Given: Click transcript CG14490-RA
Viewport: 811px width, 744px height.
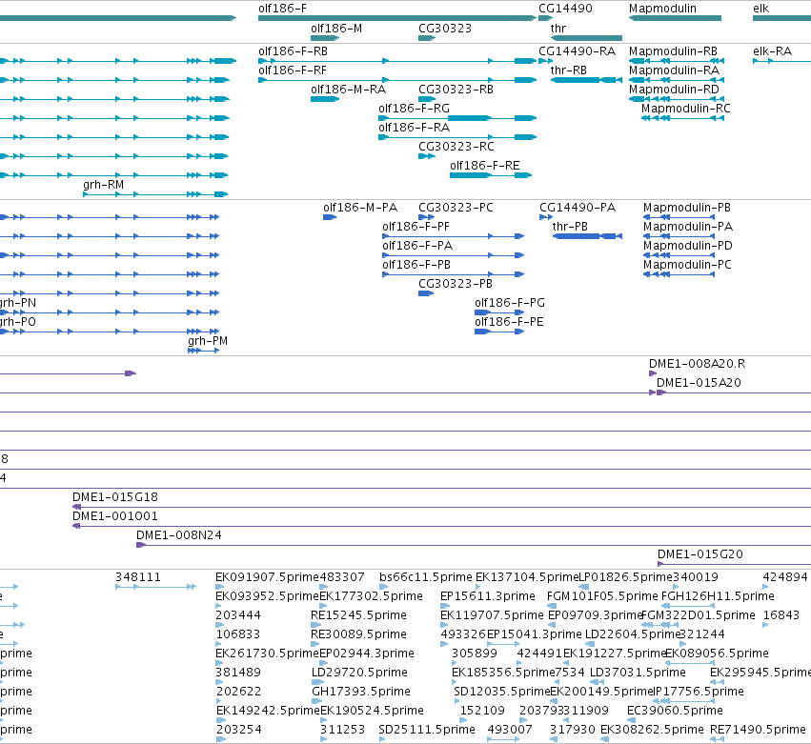Looking at the screenshot, I should pyautogui.click(x=546, y=61).
